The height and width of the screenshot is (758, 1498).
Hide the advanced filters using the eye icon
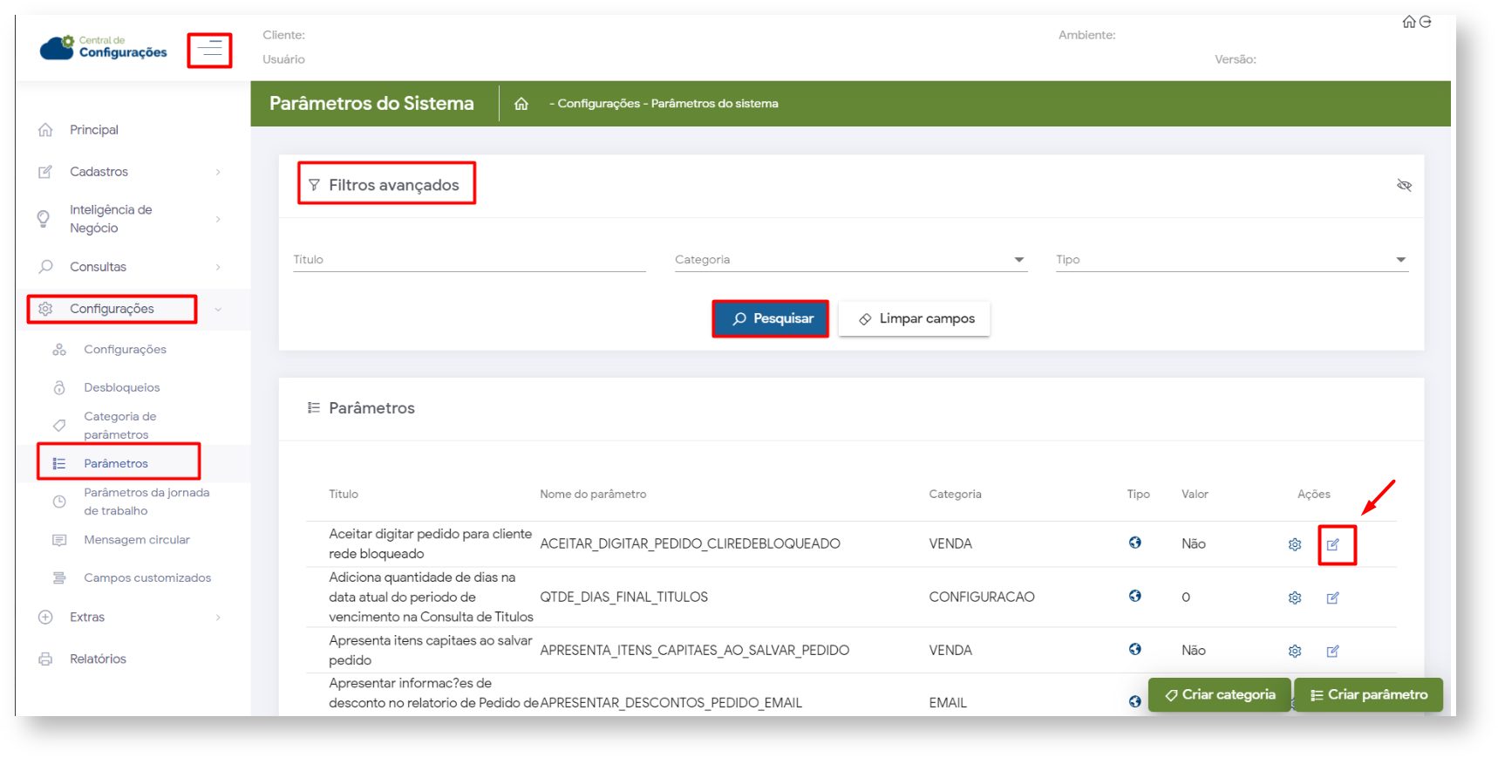pyautogui.click(x=1404, y=185)
